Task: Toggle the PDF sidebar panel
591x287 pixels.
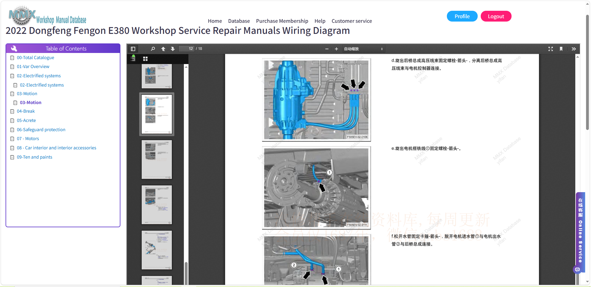Action: [x=133, y=49]
